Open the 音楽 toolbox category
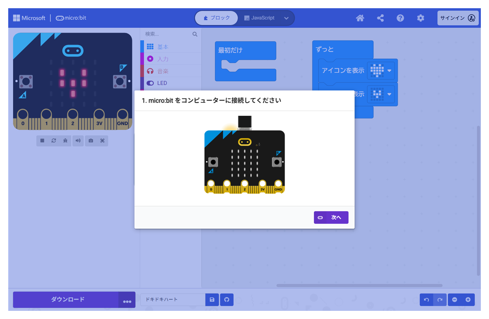This screenshot has height=319, width=489. (x=171, y=71)
